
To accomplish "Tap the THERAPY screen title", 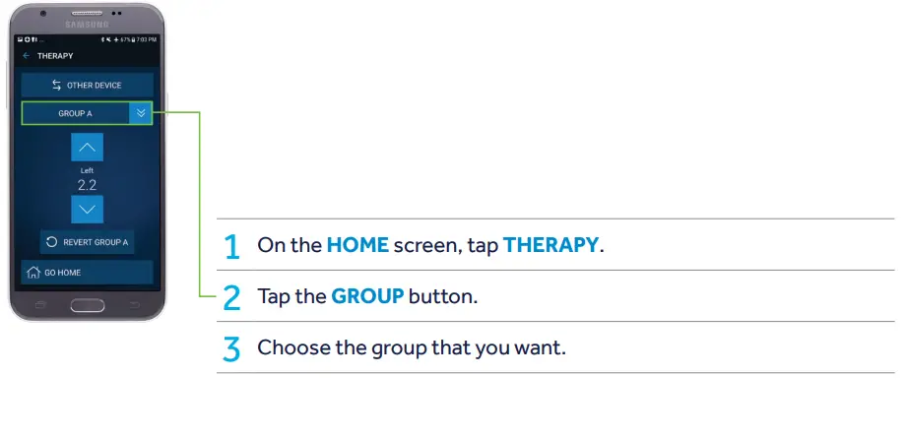I will click(x=55, y=56).
